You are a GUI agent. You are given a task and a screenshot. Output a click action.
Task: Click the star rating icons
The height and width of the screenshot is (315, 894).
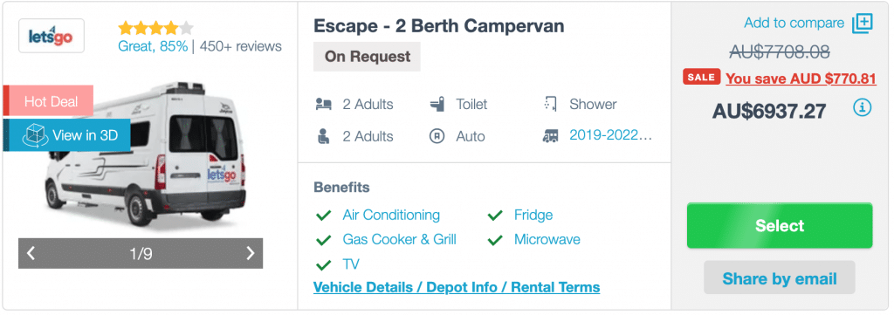point(155,28)
